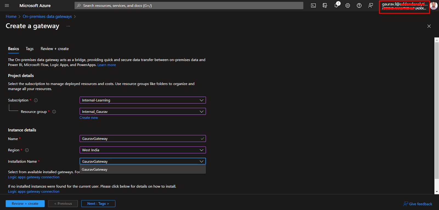Open the top bar Feedback icon
Viewport: 439px width, 210px height.
(371, 5)
